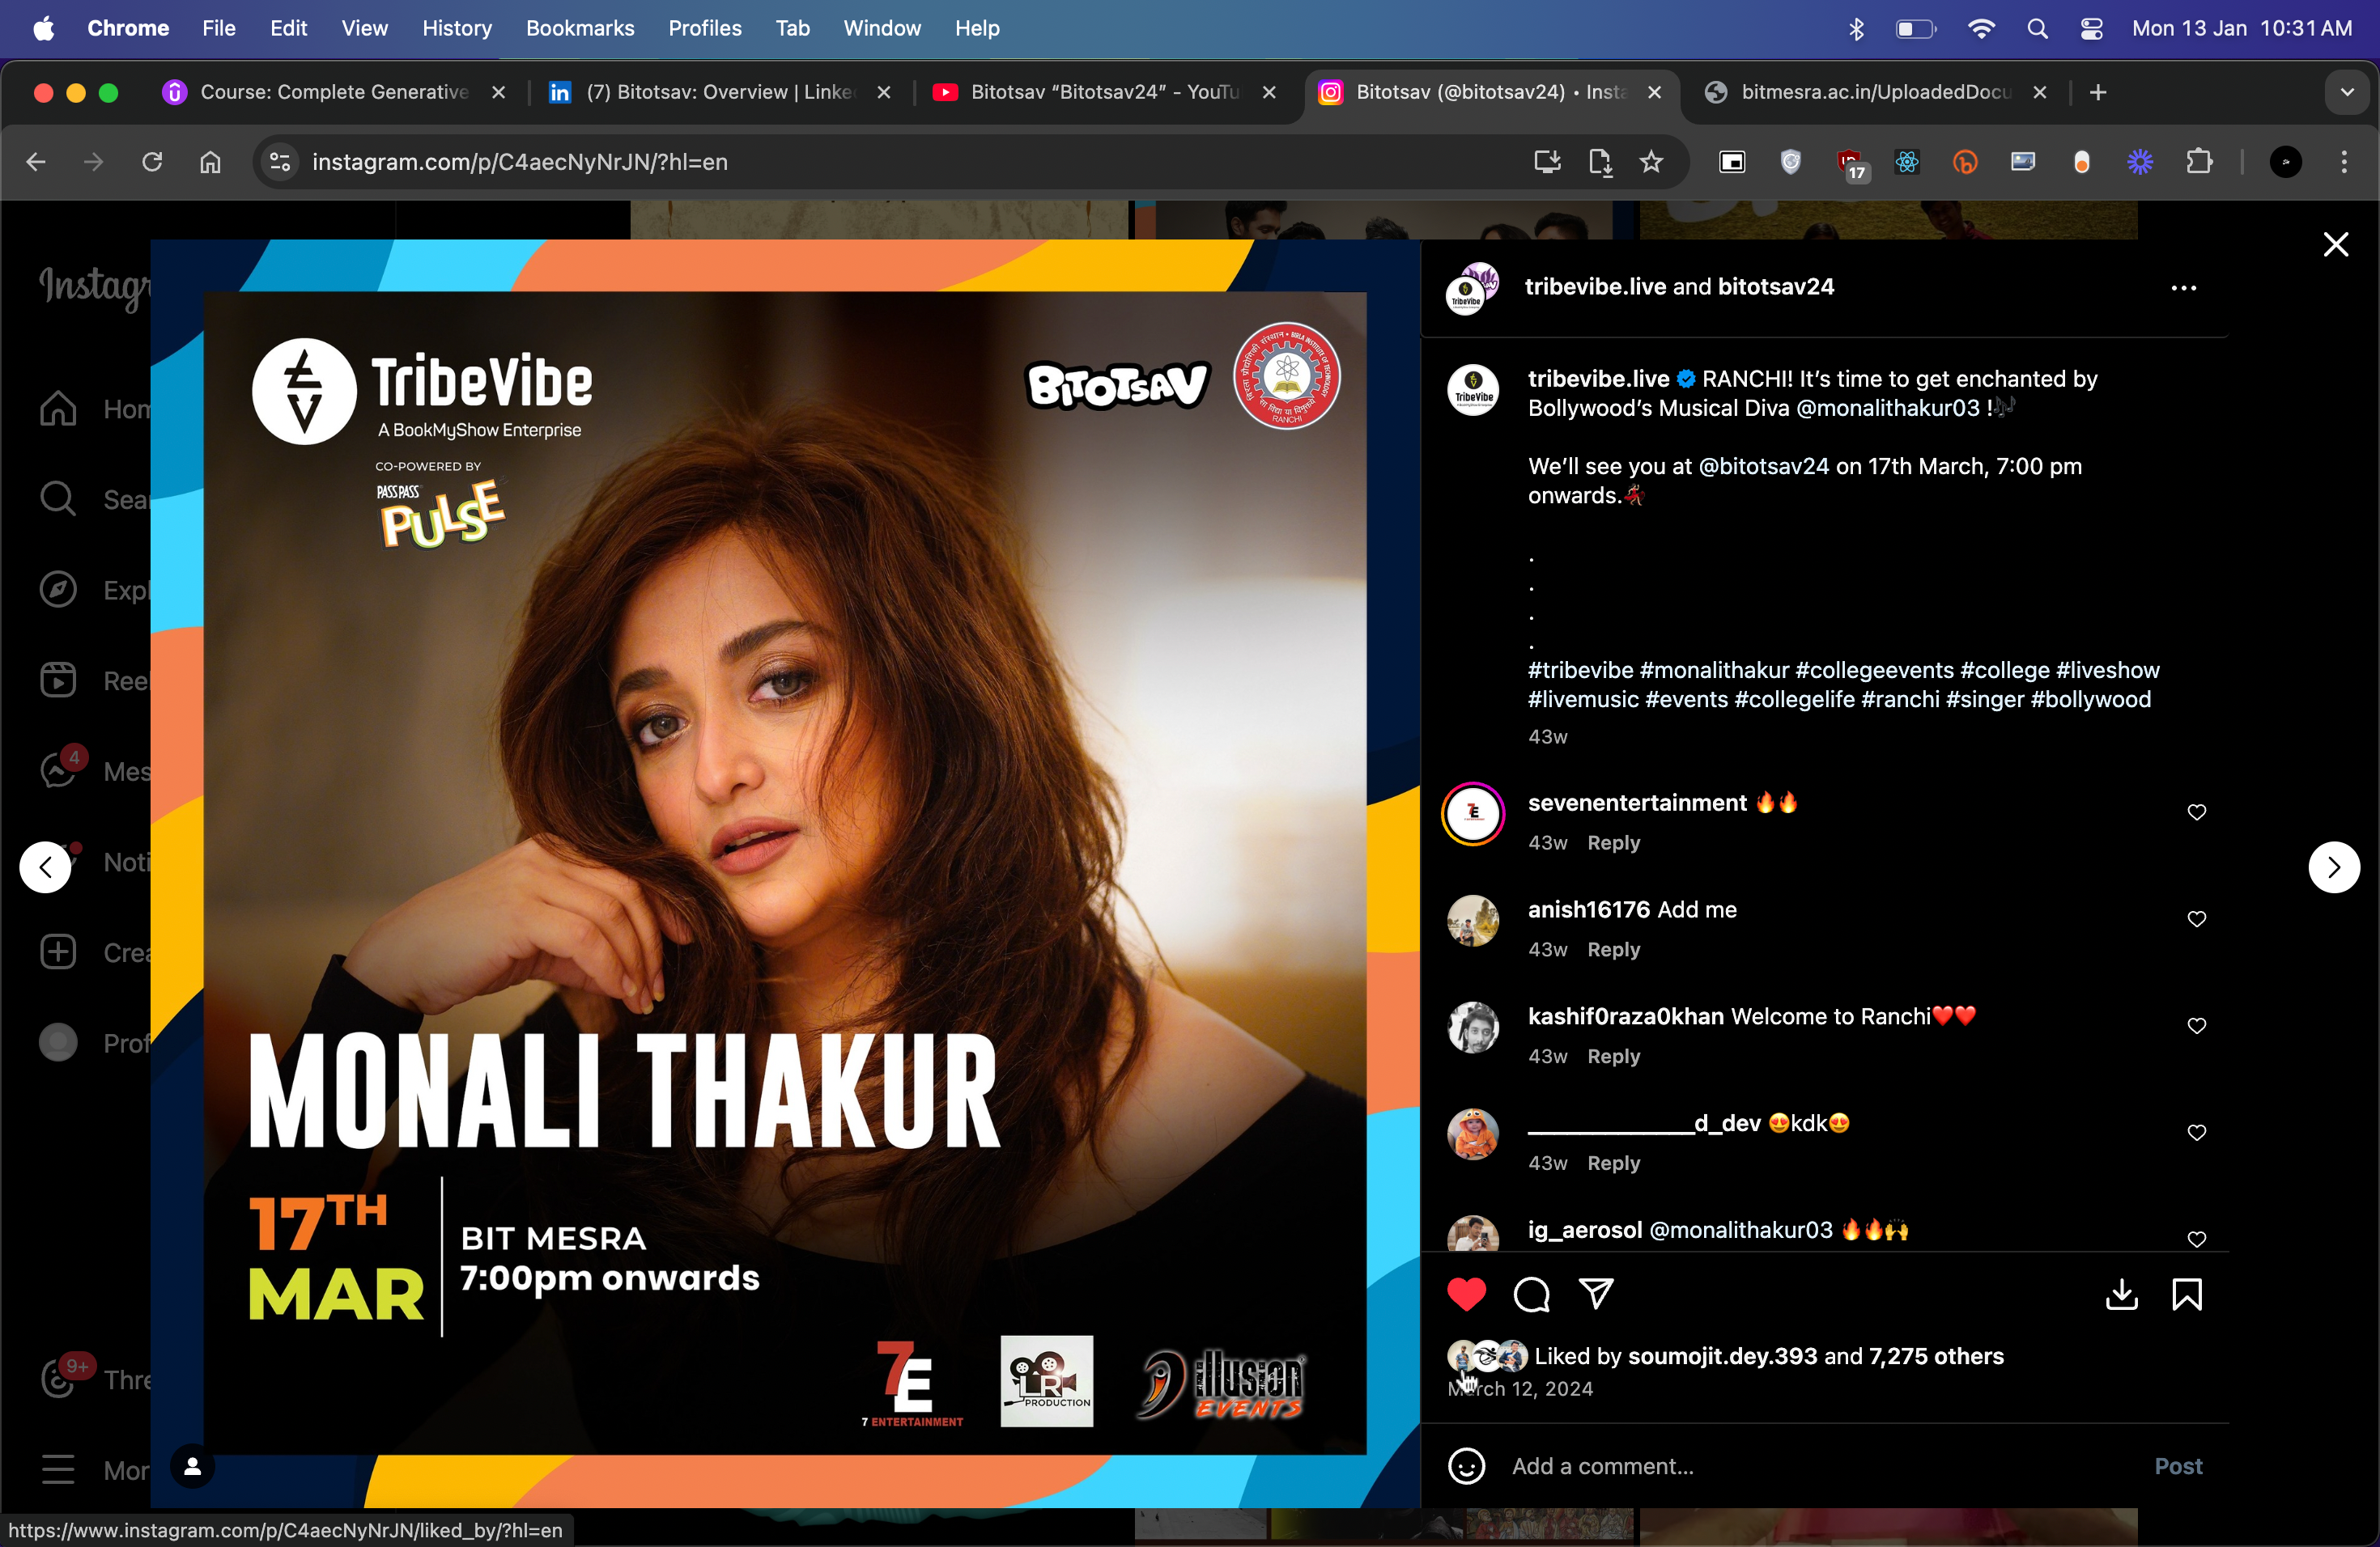2380x1547 pixels.
Task: Open the Bookmarks menu
Action: (580, 28)
